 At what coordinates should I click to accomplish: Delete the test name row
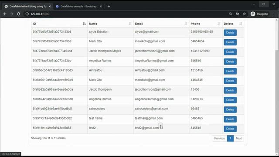coord(230,119)
